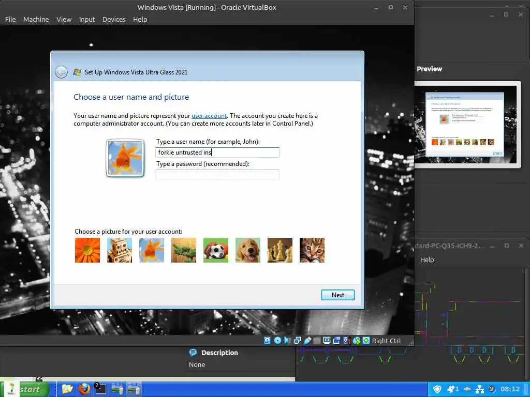Click the notification bell icon in system tray
Image resolution: width=530 pixels, height=397 pixels.
[x=452, y=389]
